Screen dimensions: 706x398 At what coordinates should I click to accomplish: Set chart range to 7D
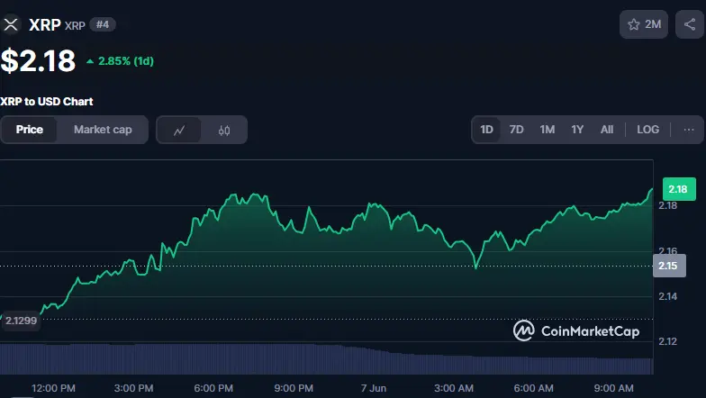coord(517,130)
